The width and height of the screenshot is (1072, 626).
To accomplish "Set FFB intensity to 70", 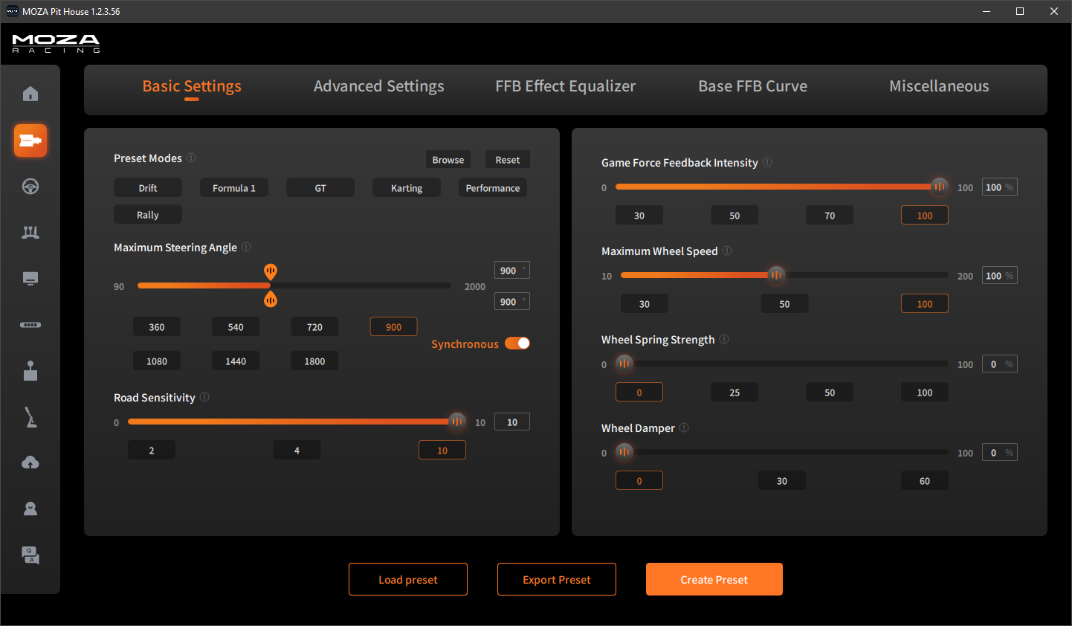I will (830, 216).
